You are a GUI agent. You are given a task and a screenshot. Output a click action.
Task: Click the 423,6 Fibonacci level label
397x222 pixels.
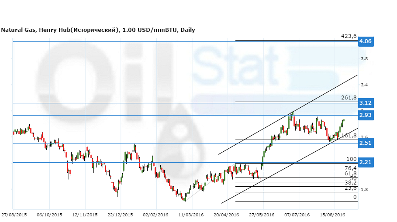click(x=349, y=36)
